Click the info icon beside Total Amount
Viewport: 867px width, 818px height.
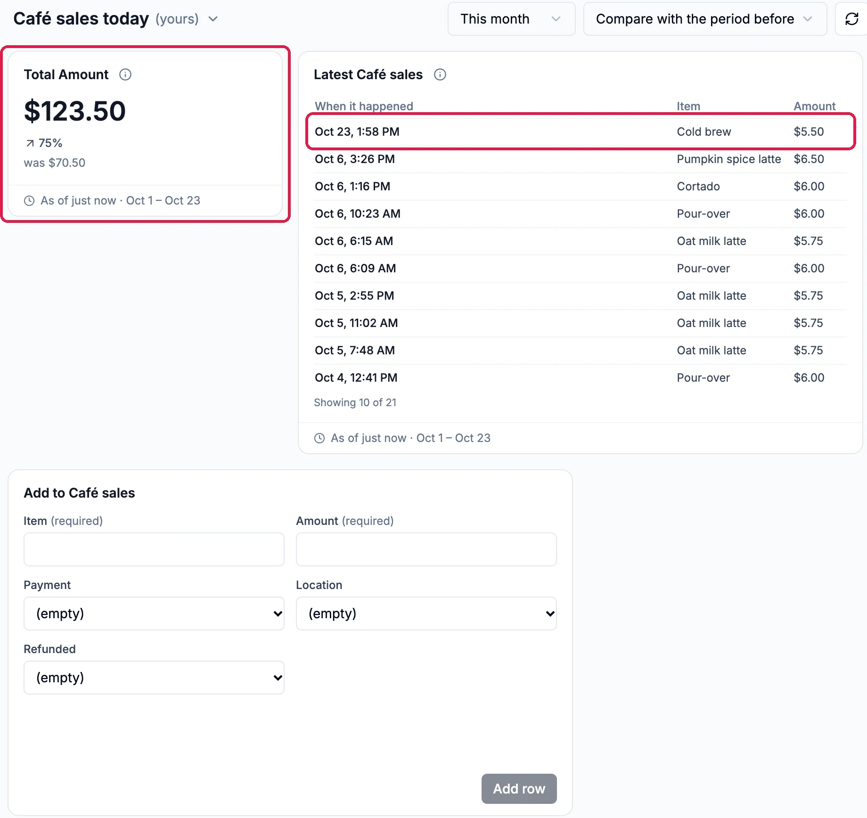(125, 74)
